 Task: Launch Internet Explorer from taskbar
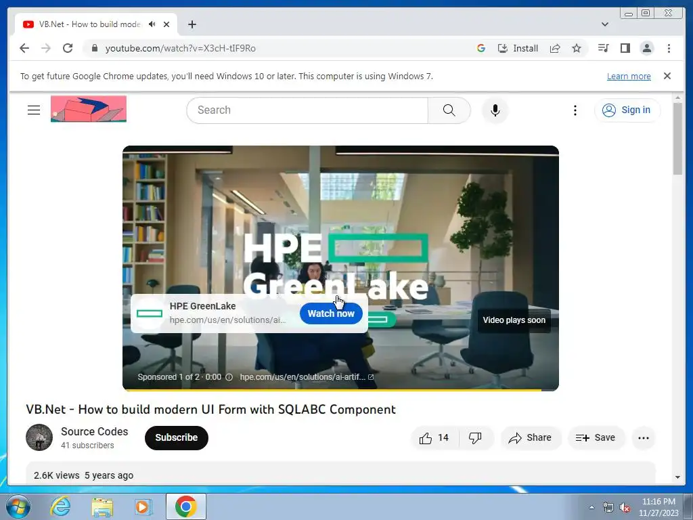tap(60, 506)
